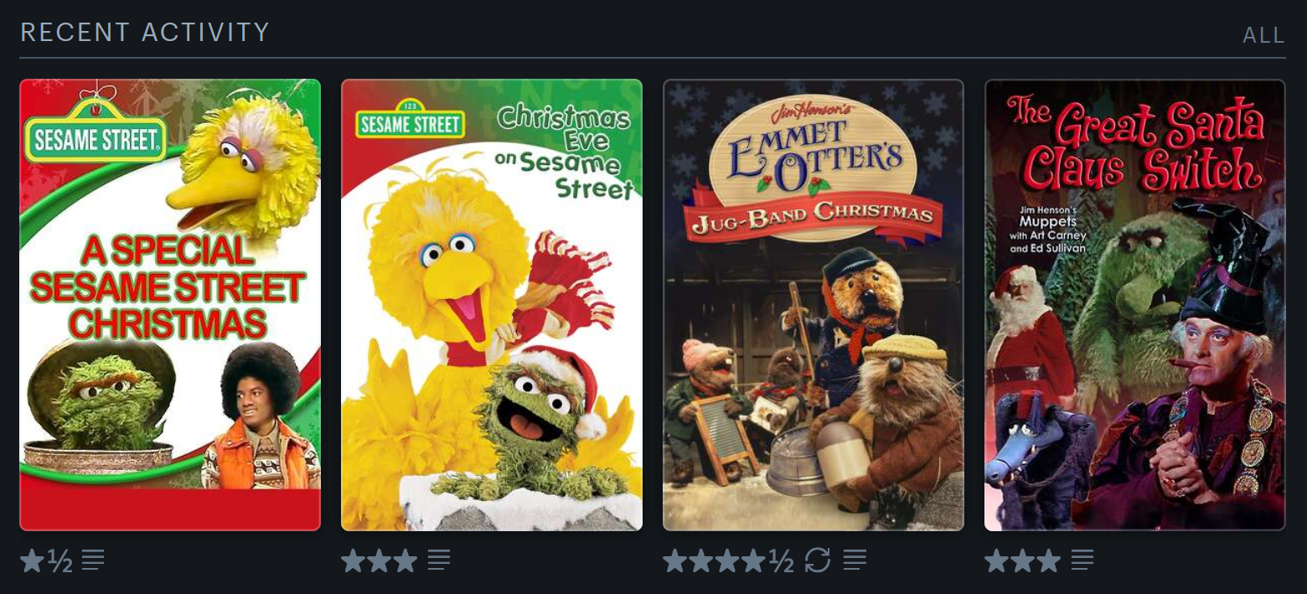Open review icon under Christmas Eve on Sesame Street
The height and width of the screenshot is (594, 1307).
[439, 560]
